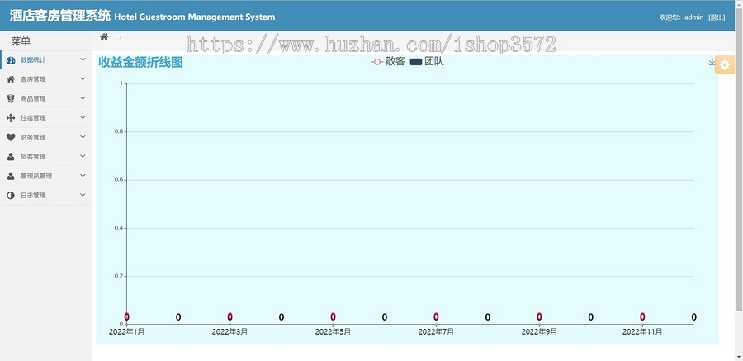Click the 财务管理 heart icon

coord(11,137)
